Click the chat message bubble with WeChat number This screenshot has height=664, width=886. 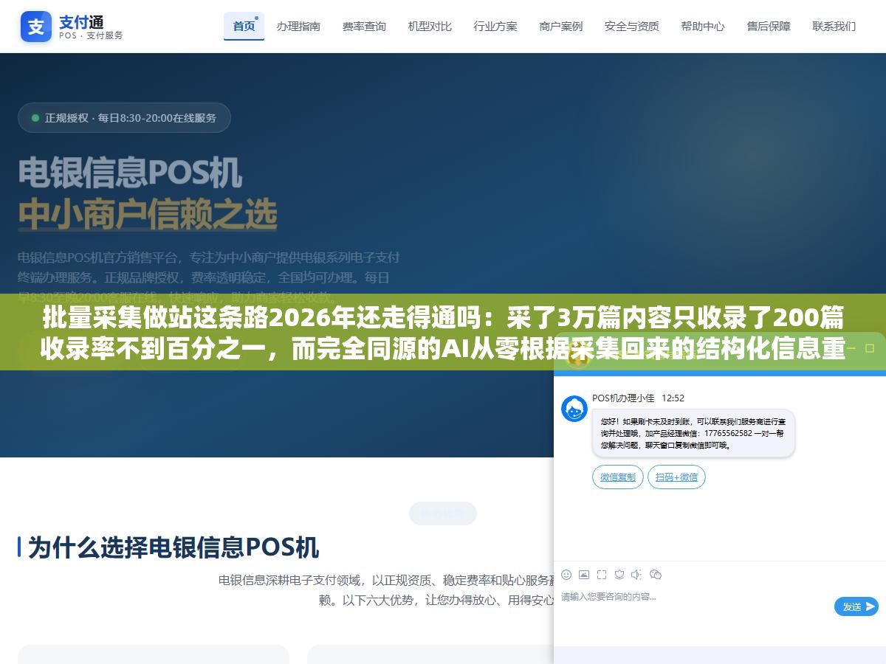click(693, 434)
